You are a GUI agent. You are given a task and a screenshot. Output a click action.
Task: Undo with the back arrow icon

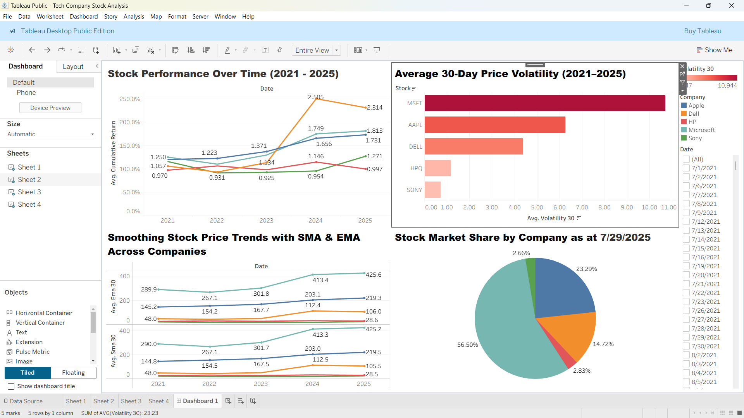(x=32, y=50)
